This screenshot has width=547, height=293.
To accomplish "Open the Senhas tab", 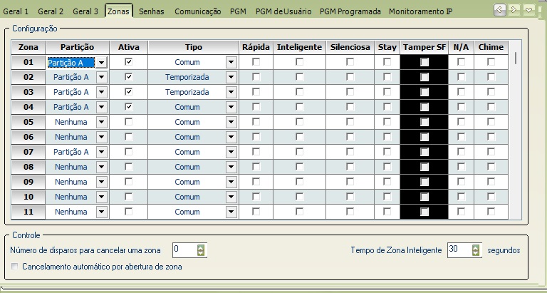I will click(152, 11).
